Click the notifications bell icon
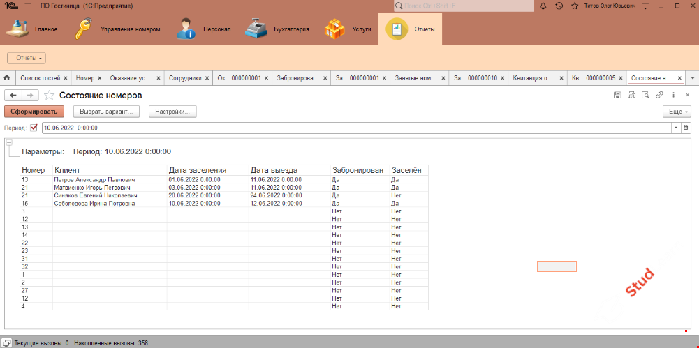Image resolution: width=699 pixels, height=348 pixels. coord(543,6)
